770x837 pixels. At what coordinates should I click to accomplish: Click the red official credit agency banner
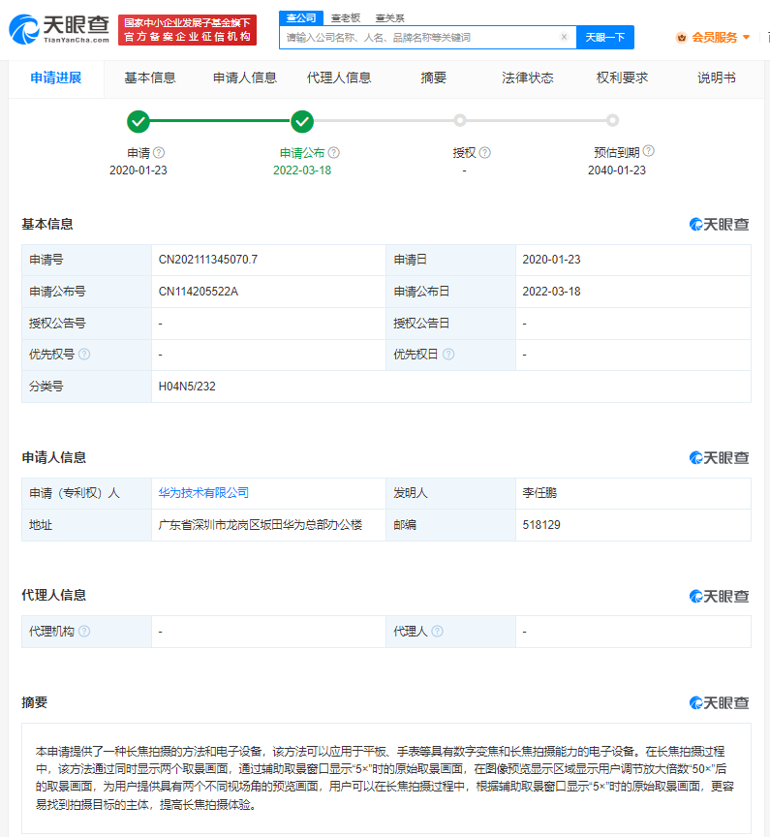click(x=187, y=30)
